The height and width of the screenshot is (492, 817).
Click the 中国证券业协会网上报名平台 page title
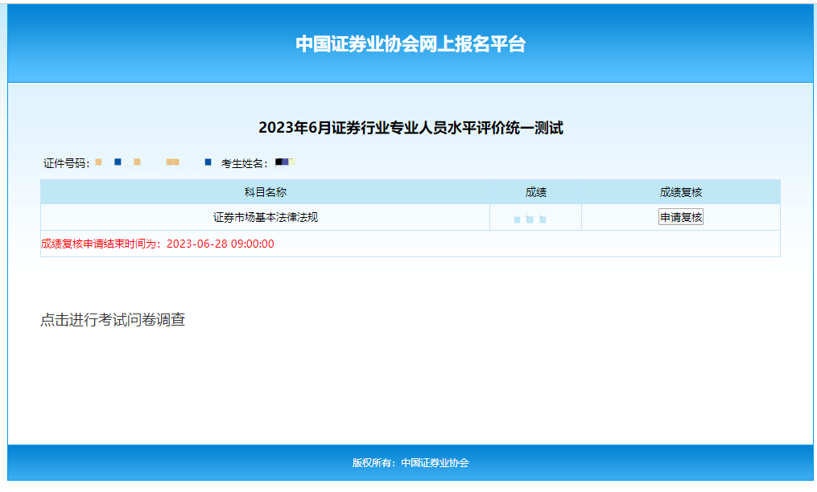click(x=410, y=44)
